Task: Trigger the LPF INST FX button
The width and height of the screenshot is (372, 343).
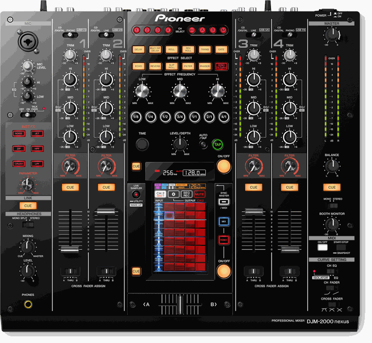Action: tap(37, 164)
